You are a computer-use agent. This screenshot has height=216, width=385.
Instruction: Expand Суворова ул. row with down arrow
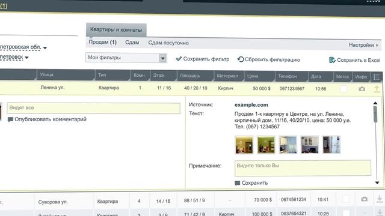click(x=380, y=199)
